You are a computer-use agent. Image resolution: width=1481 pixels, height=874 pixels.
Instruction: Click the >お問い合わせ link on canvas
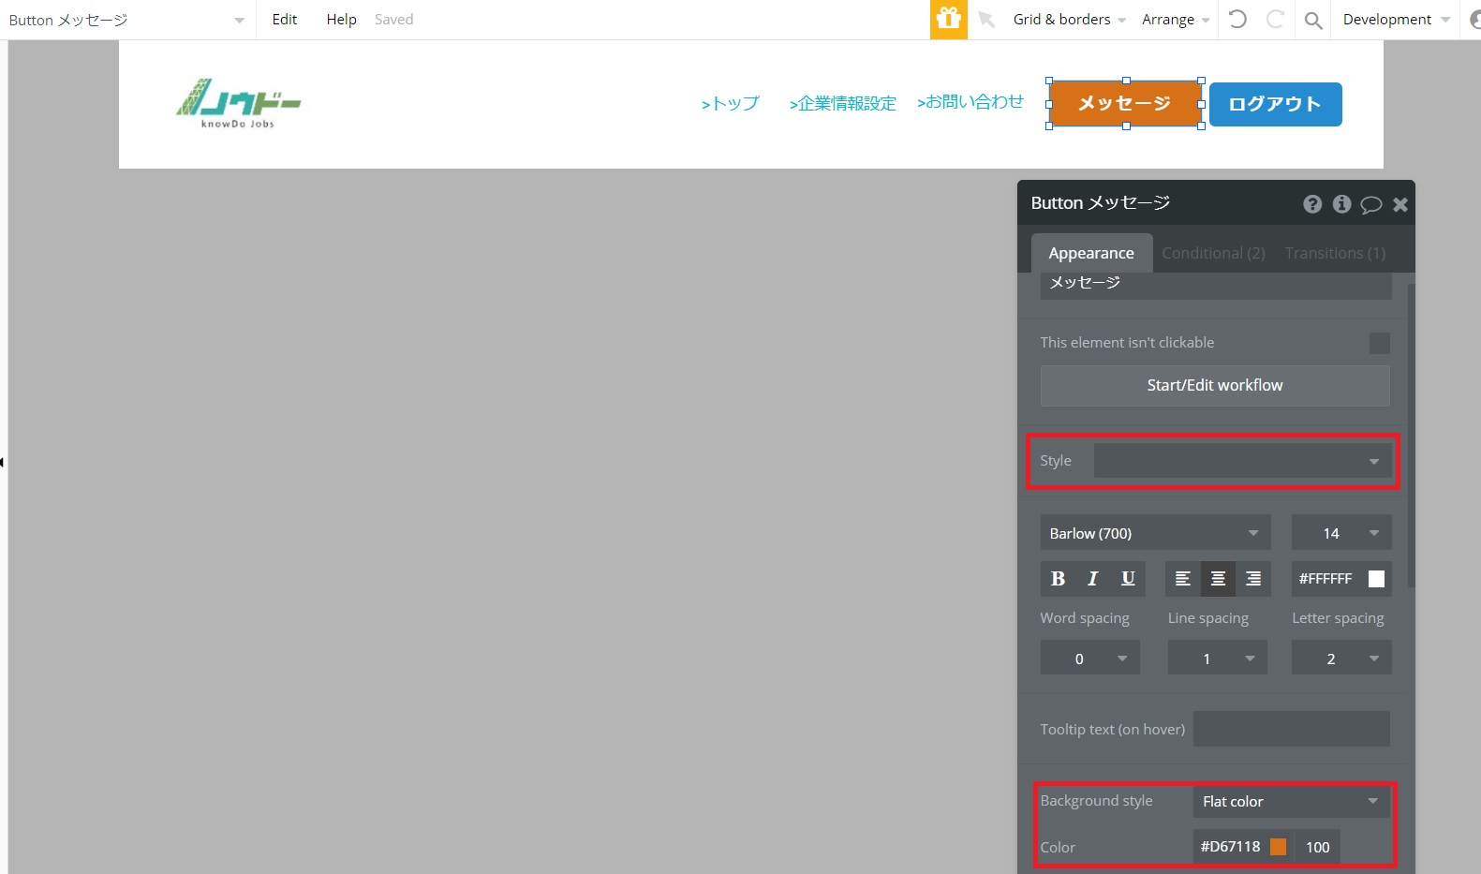(x=970, y=102)
